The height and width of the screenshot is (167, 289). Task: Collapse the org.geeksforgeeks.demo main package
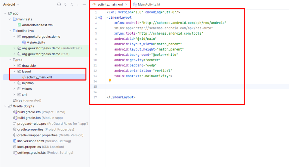click(x=14, y=37)
